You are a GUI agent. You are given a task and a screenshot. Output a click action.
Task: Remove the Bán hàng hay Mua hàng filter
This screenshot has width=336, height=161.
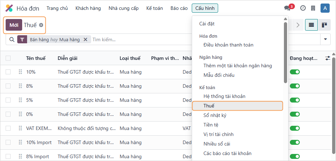85,40
